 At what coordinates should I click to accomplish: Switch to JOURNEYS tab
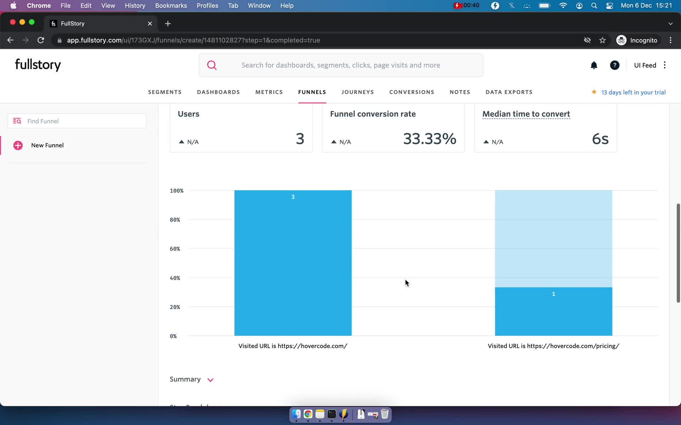[358, 92]
